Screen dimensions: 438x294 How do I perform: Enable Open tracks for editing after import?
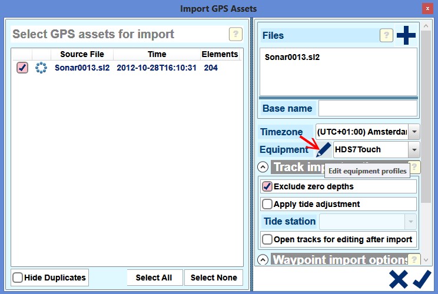click(267, 239)
